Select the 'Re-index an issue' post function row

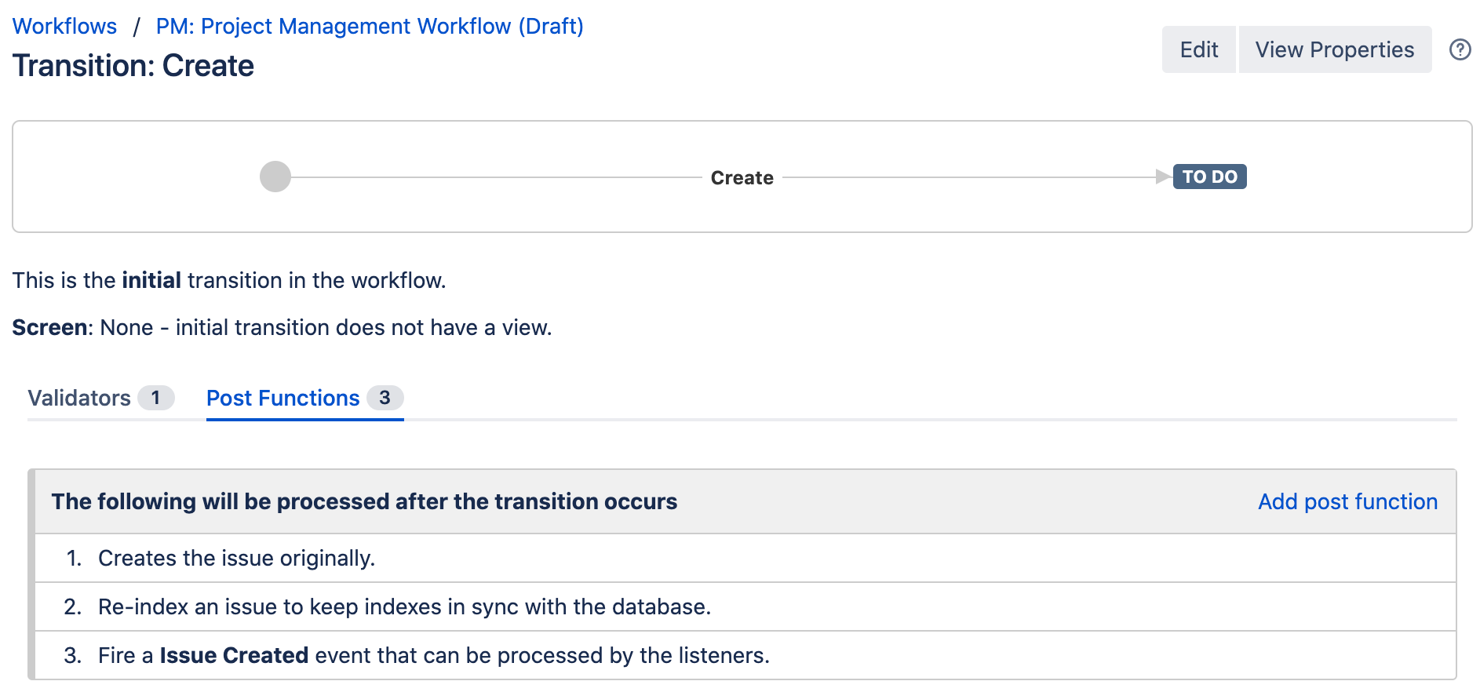click(x=404, y=606)
